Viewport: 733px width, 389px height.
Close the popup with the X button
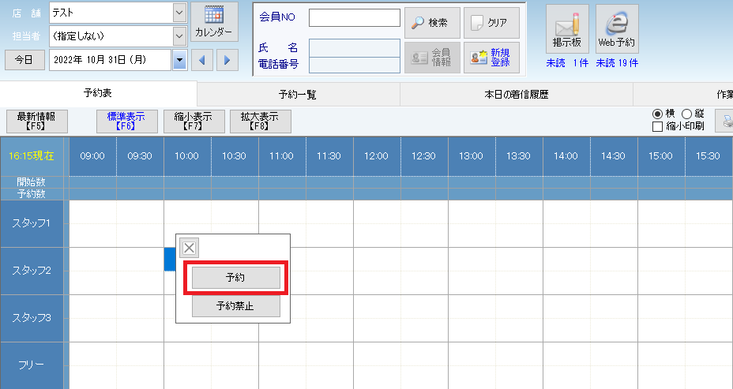189,249
